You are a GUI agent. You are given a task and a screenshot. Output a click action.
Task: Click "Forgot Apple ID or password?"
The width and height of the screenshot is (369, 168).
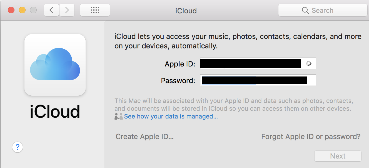(311, 137)
